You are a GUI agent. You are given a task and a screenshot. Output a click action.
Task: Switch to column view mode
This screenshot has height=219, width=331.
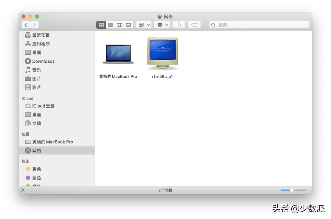point(119,25)
